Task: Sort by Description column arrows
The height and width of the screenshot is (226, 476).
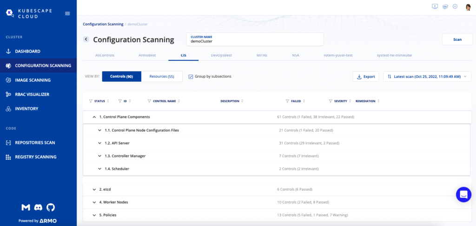Action: coord(242,101)
